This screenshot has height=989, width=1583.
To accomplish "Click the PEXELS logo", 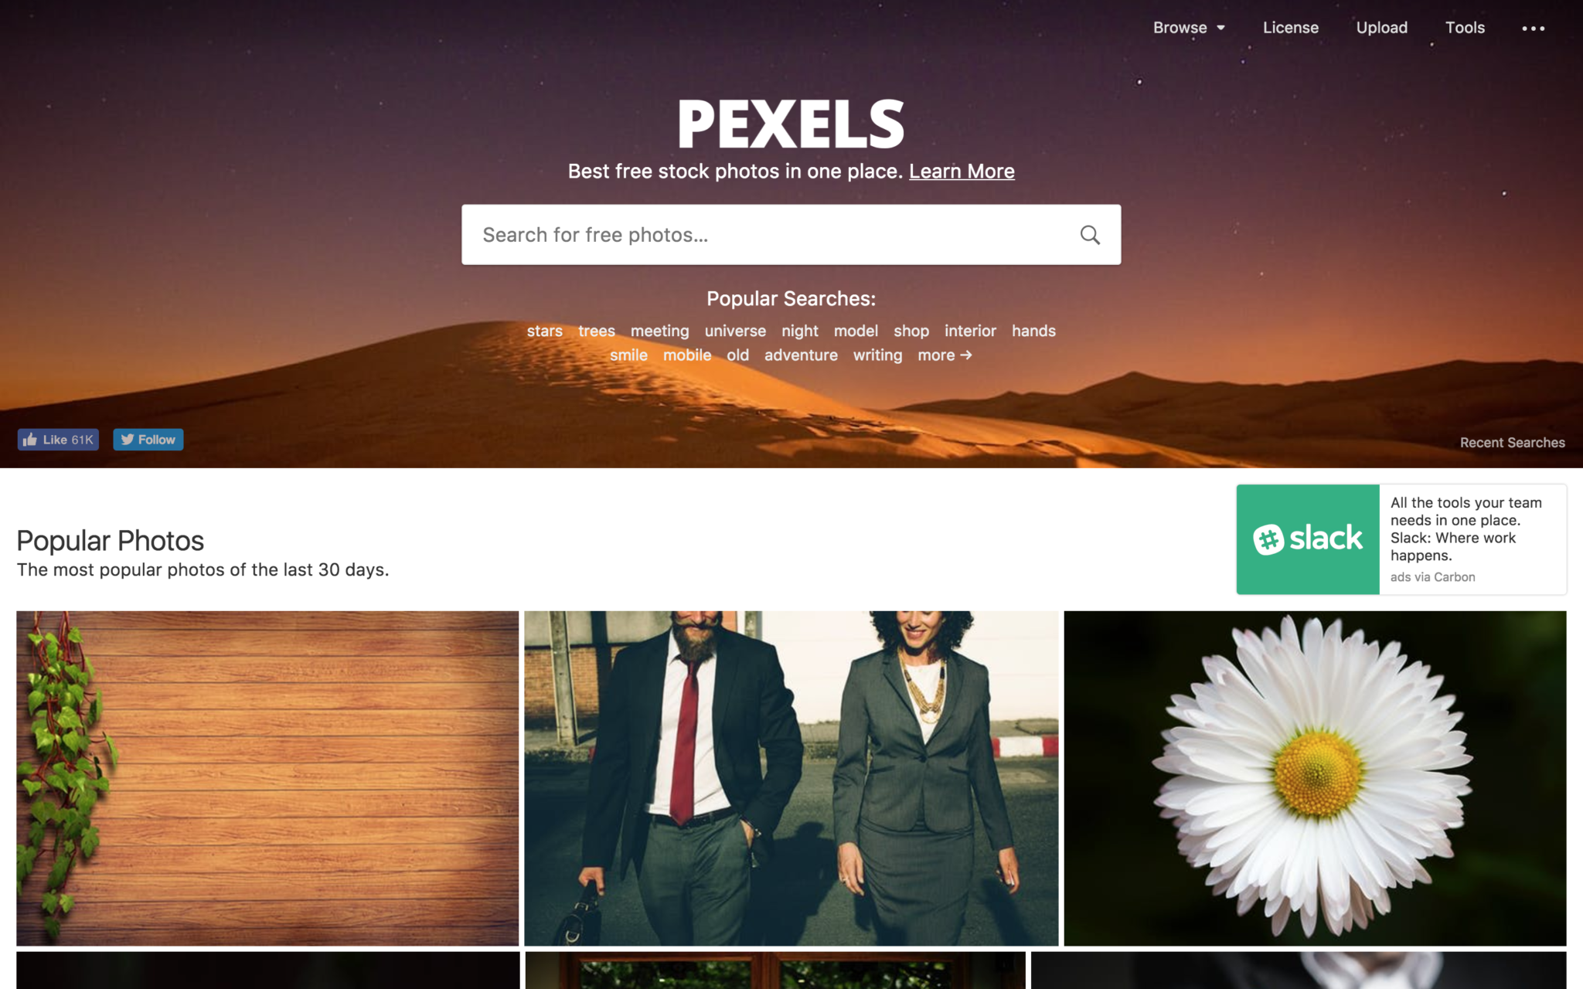I will [x=791, y=124].
